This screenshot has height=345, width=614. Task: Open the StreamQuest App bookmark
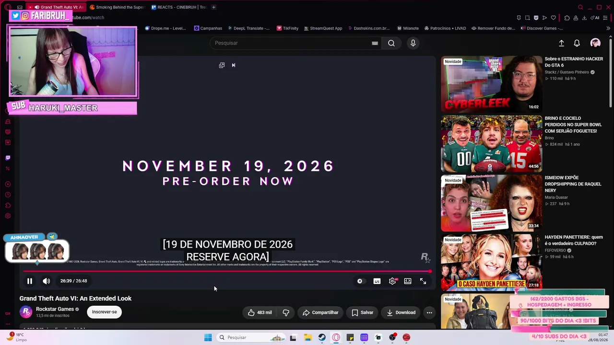322,28
